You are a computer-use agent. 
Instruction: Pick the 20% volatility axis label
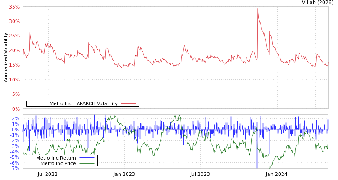pyautogui.click(x=14, y=51)
